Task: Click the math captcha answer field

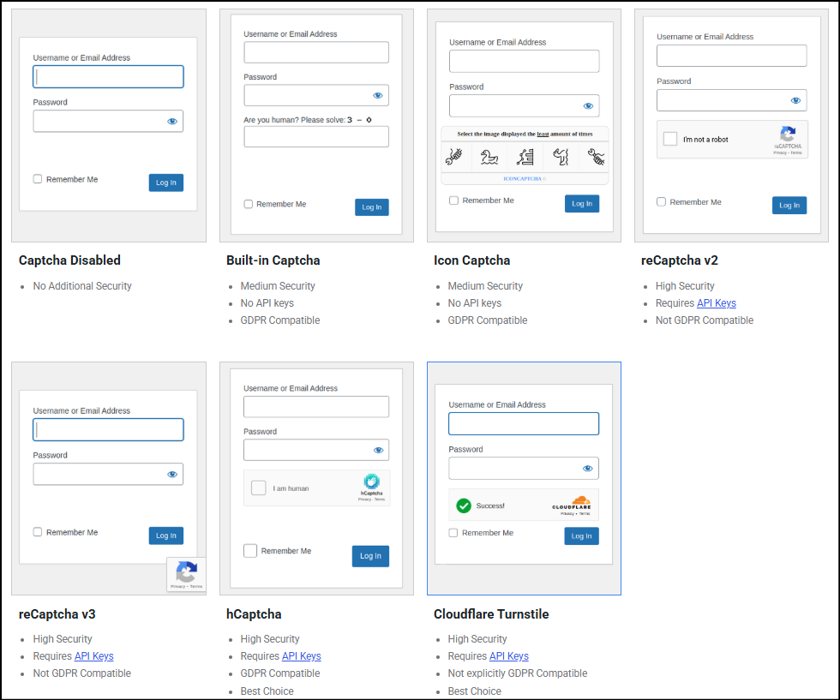Action: pos(316,136)
